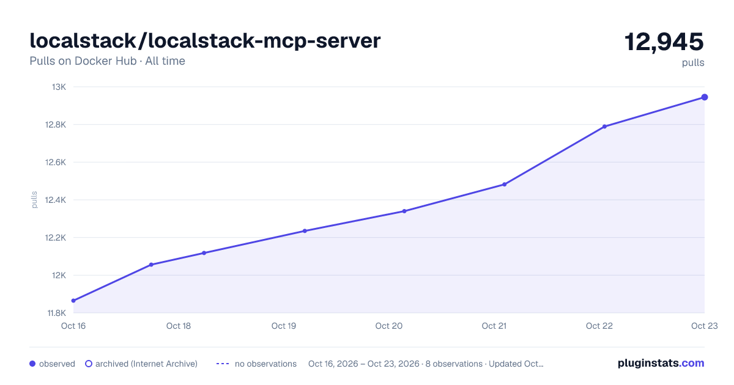This screenshot has width=734, height=385.
Task: Click the rotated 'pulls' y-axis title
Action: click(34, 200)
